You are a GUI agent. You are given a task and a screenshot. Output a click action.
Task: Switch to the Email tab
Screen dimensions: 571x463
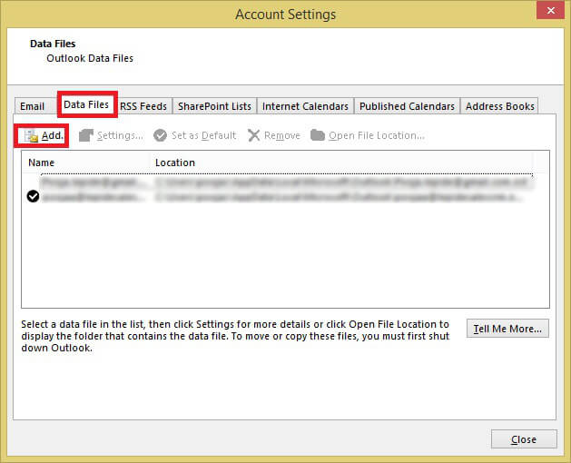click(x=32, y=106)
